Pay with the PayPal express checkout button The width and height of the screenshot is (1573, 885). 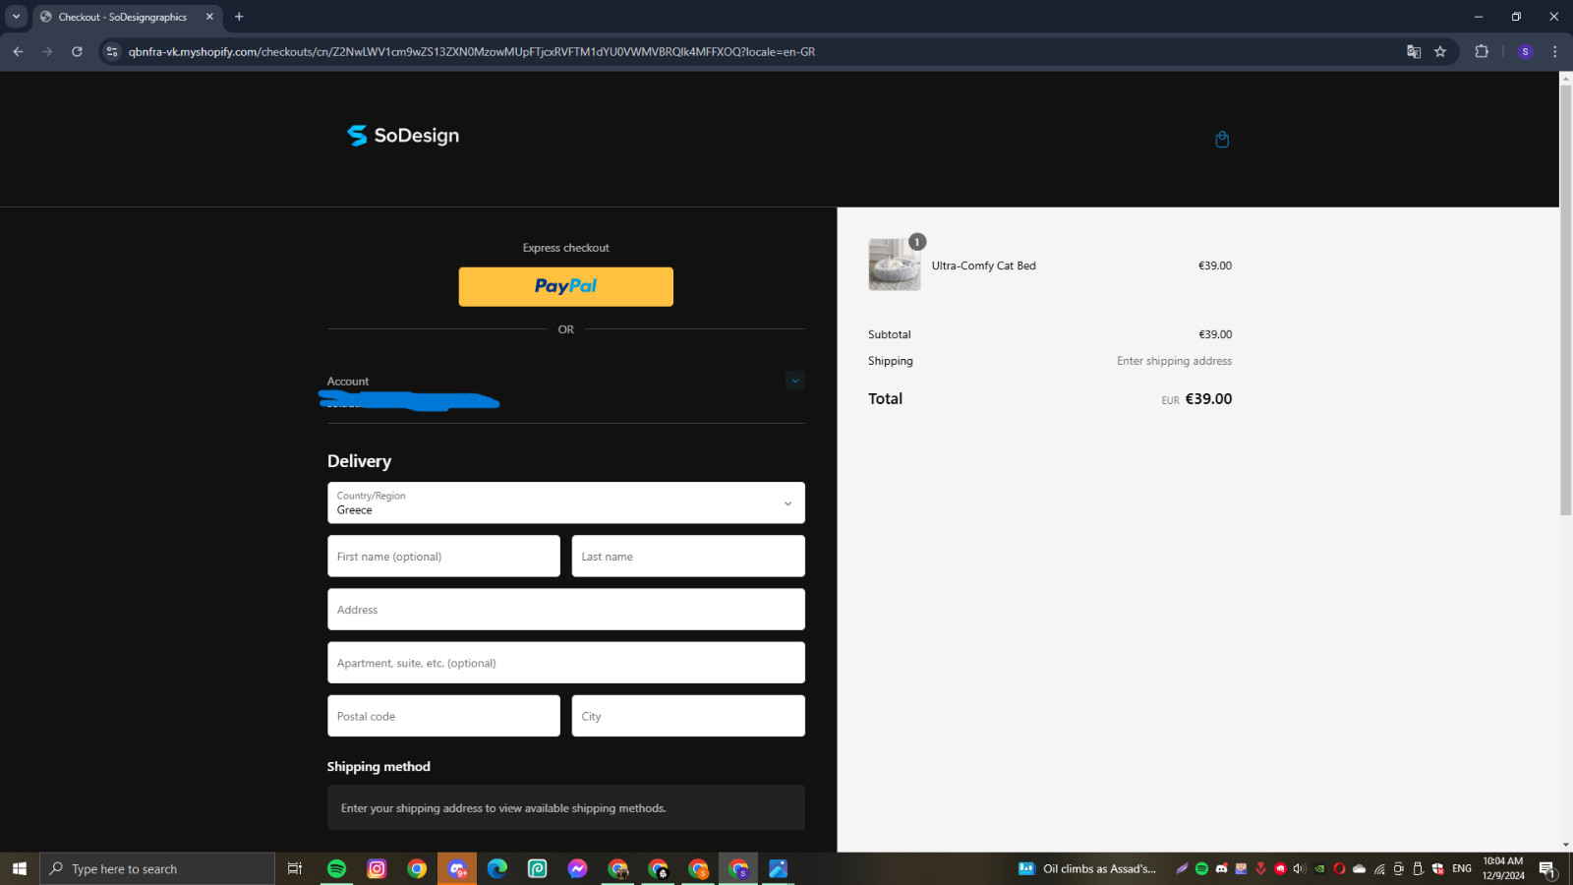click(x=566, y=286)
